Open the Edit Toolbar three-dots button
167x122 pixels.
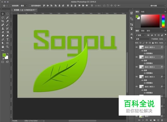click(3, 50)
